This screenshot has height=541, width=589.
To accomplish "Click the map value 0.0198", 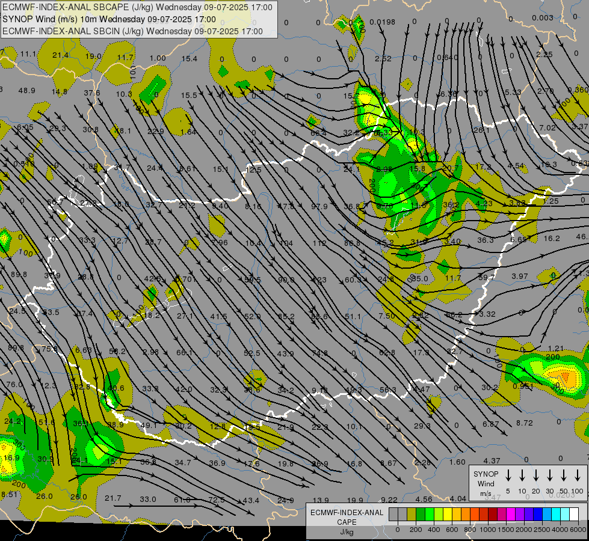I will pyautogui.click(x=382, y=22).
